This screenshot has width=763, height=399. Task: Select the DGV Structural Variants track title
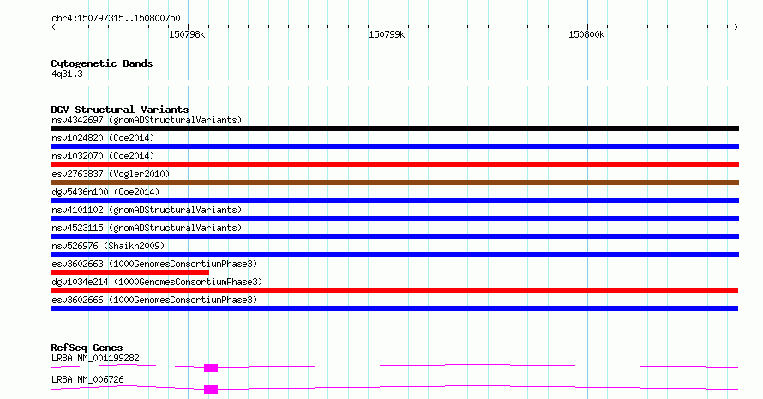[120, 110]
